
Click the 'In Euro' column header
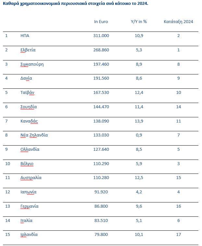tap(101, 22)
